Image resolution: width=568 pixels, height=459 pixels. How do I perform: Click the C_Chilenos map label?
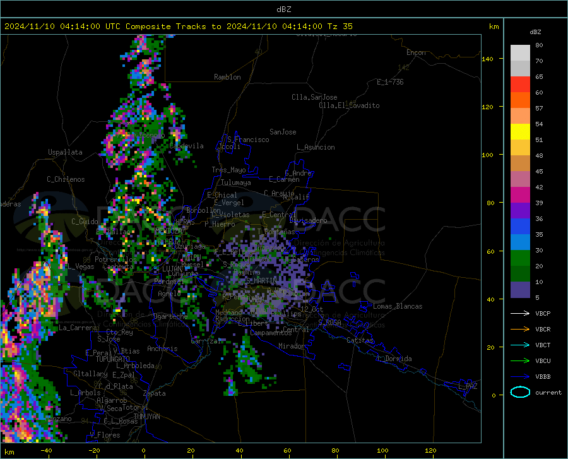click(66, 179)
